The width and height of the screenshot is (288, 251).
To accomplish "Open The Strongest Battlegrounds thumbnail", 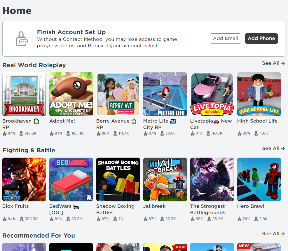I will point(212,179).
